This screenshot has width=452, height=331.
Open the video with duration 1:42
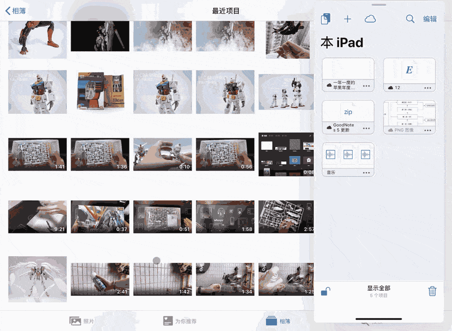(162, 279)
